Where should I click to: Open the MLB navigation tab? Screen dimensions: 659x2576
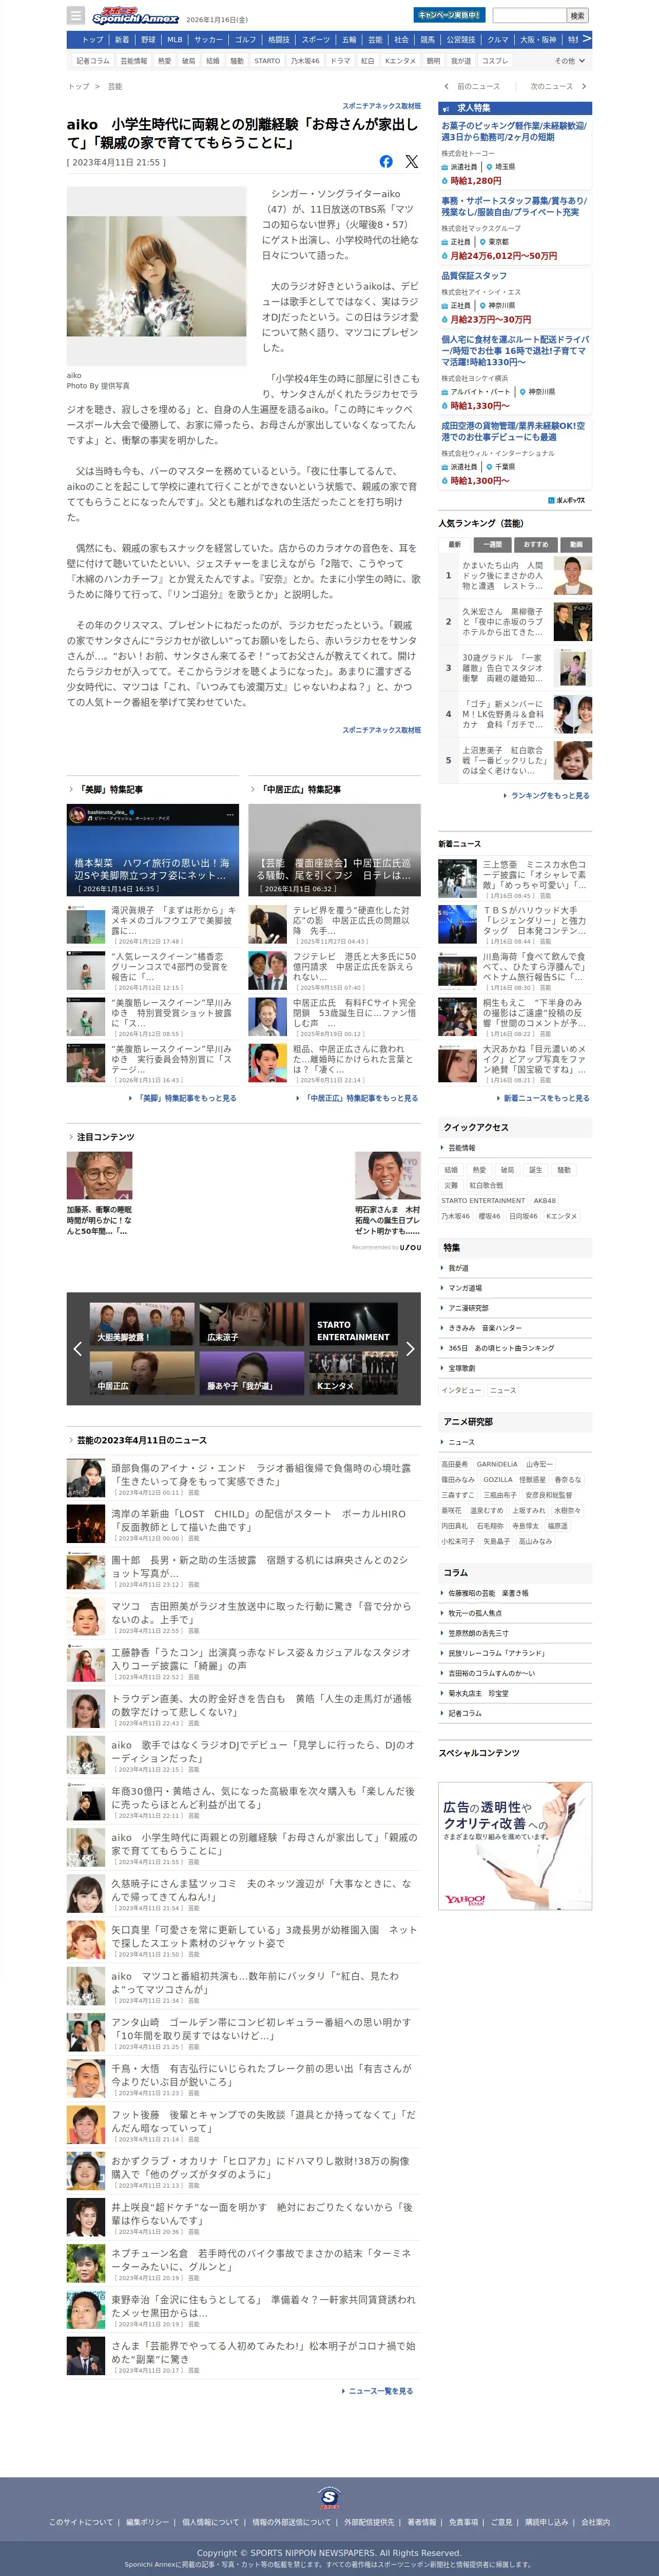[175, 40]
